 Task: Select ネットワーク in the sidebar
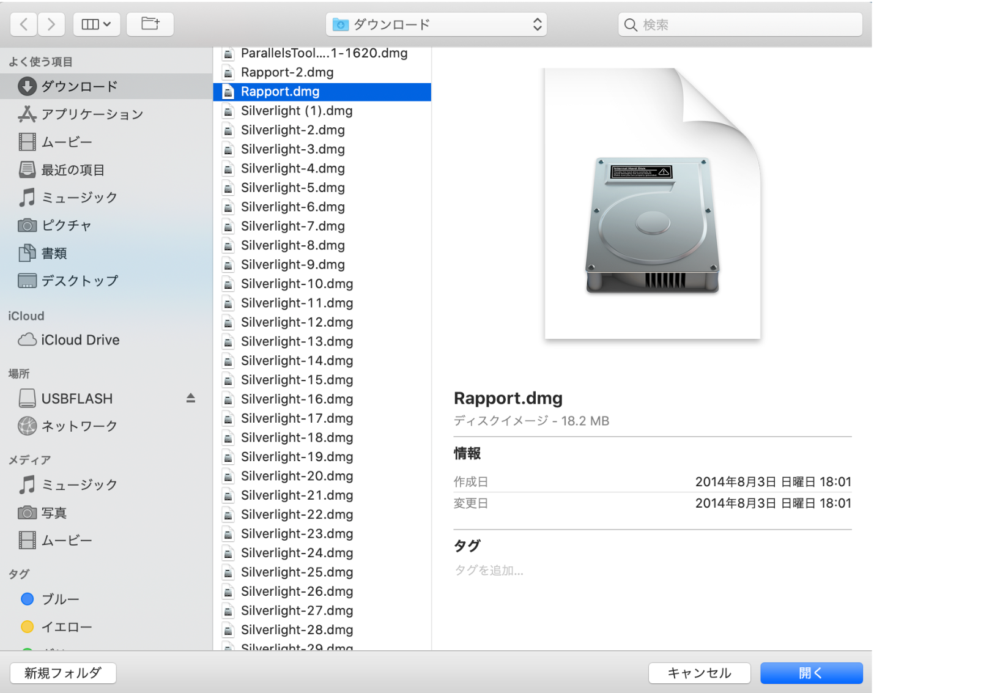[x=78, y=426]
